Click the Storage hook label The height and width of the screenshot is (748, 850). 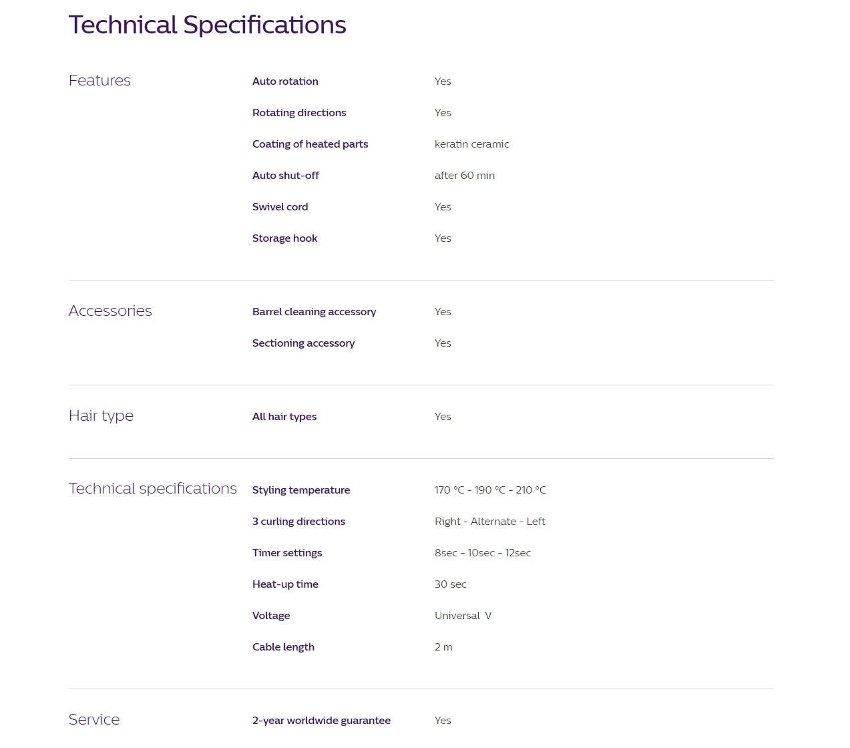284,238
